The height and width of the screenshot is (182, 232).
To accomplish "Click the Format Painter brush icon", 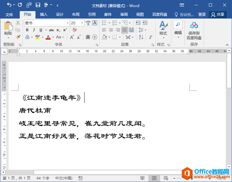I will pos(18,37).
